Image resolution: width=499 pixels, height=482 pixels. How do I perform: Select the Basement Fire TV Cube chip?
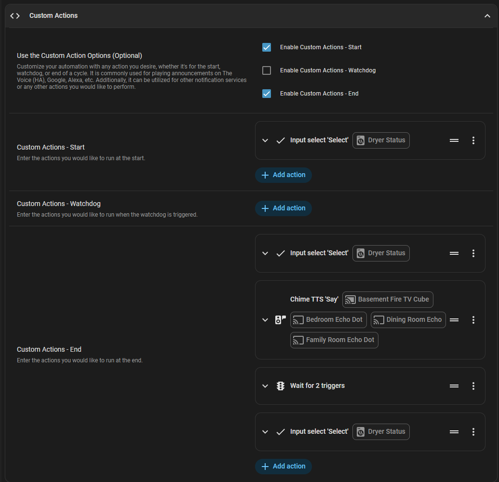(388, 300)
